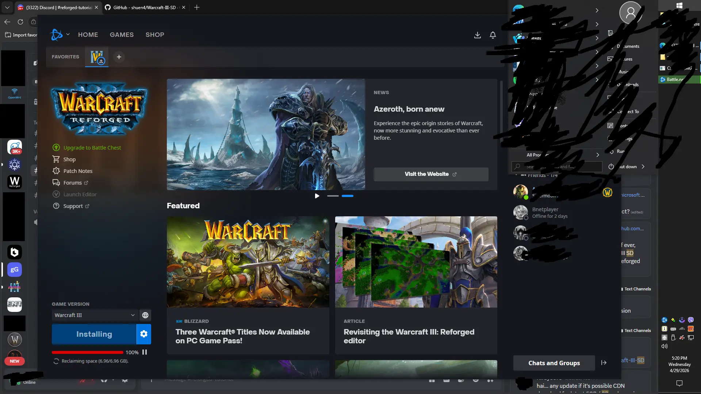This screenshot has height=394, width=701.
Task: Open Revisiting the Warcraft III Reforged editor article
Action: (416, 285)
